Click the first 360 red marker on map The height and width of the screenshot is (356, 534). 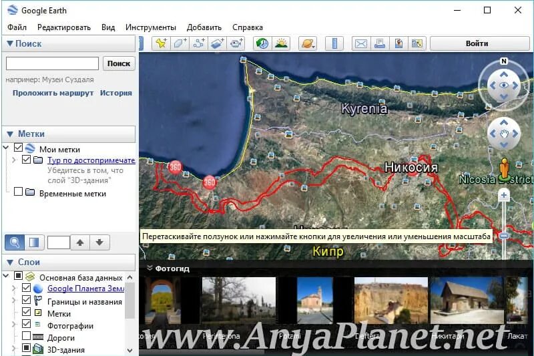175,167
